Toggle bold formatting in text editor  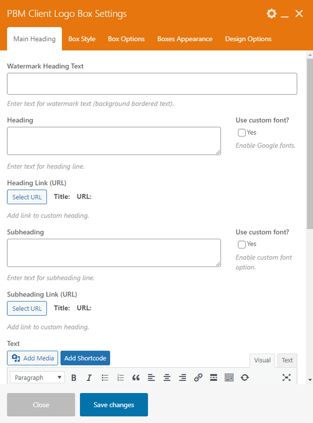tap(74, 378)
